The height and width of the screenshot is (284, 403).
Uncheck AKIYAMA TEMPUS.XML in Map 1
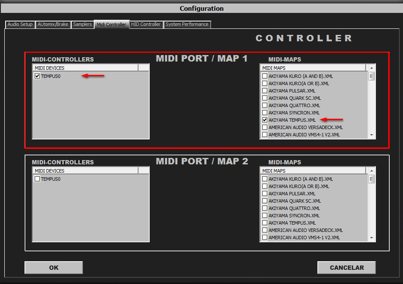pos(265,120)
